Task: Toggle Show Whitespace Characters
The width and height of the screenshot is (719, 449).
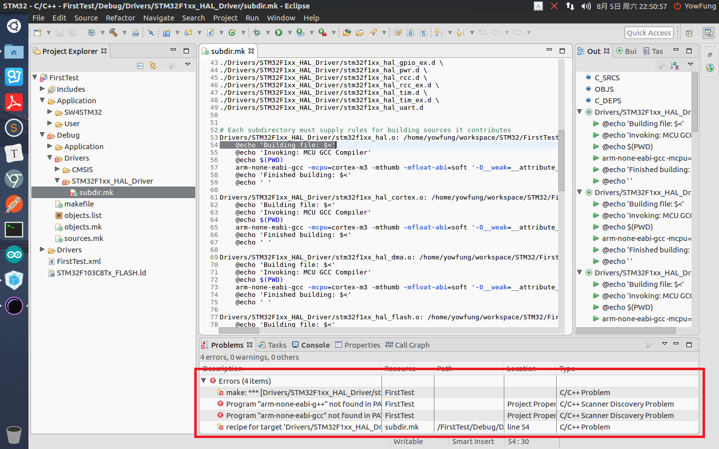Action: (x=423, y=32)
